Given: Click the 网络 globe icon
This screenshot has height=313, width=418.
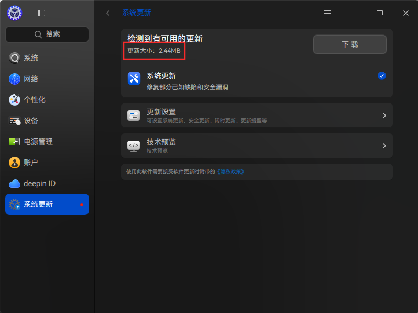Looking at the screenshot, I should point(14,79).
